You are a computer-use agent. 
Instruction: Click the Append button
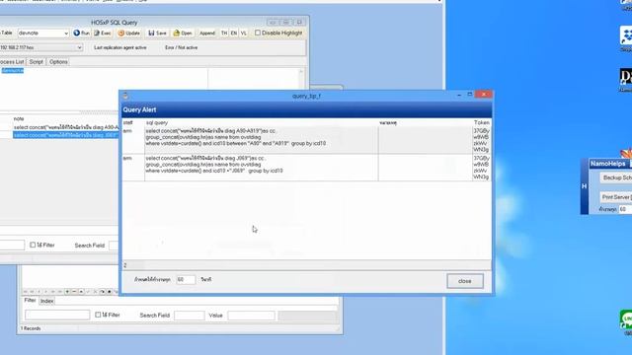point(207,33)
